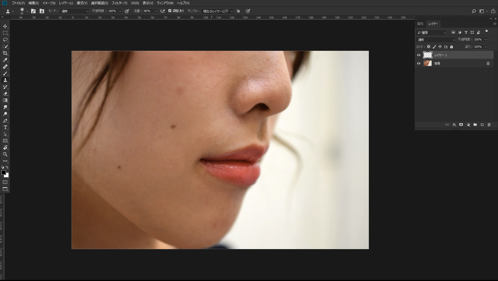Viewport: 498px width, 281px height.
Task: Toggle the 調整あり checkbox
Action: point(170,11)
